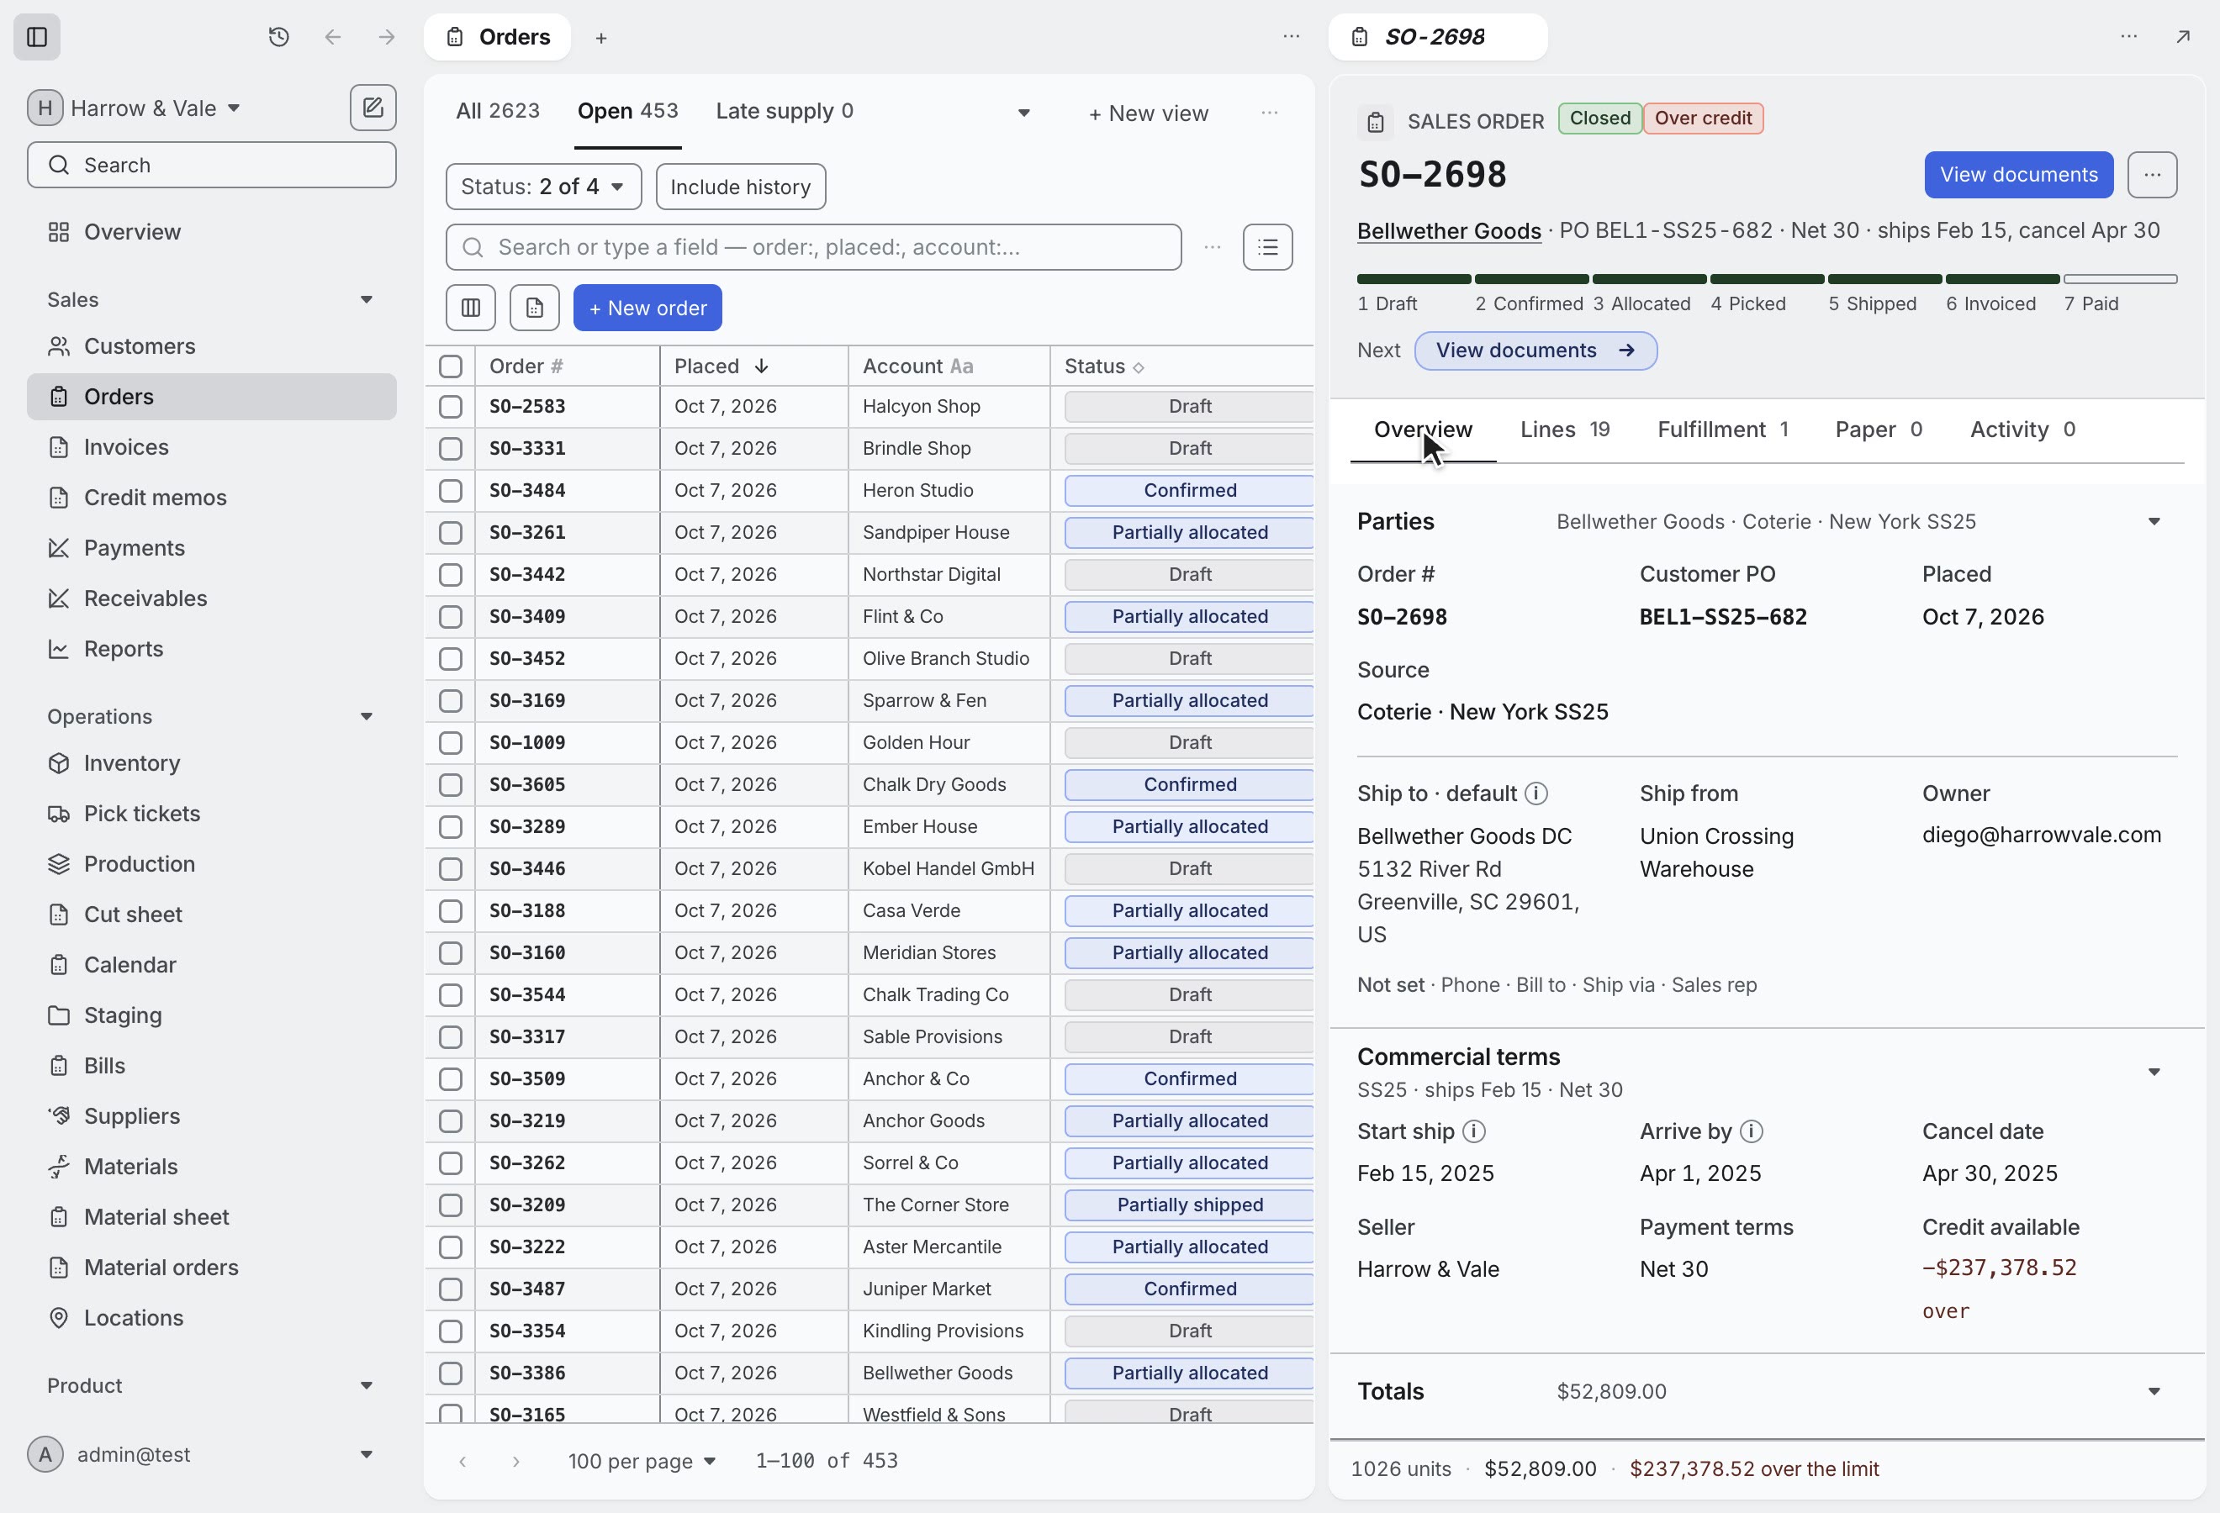Open Inventory in the sidebar
The image size is (2220, 1513).
212,762
